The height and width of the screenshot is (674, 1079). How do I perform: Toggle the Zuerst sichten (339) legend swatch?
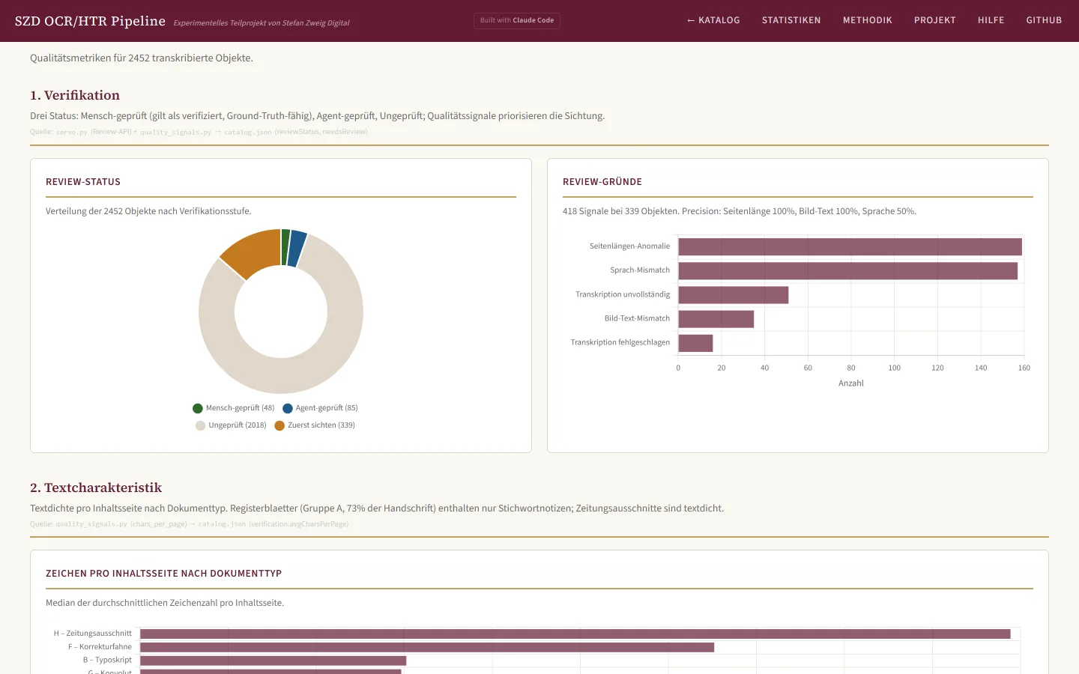(x=279, y=425)
